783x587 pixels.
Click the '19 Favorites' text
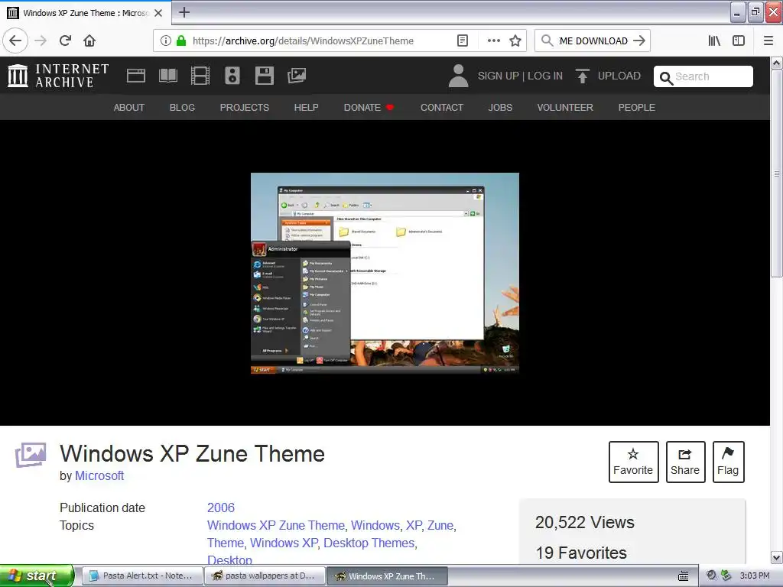(x=581, y=553)
